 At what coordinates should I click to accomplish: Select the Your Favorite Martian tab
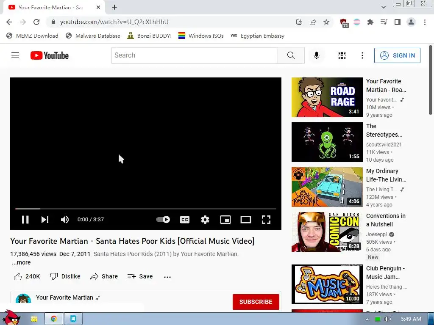pyautogui.click(x=54, y=8)
